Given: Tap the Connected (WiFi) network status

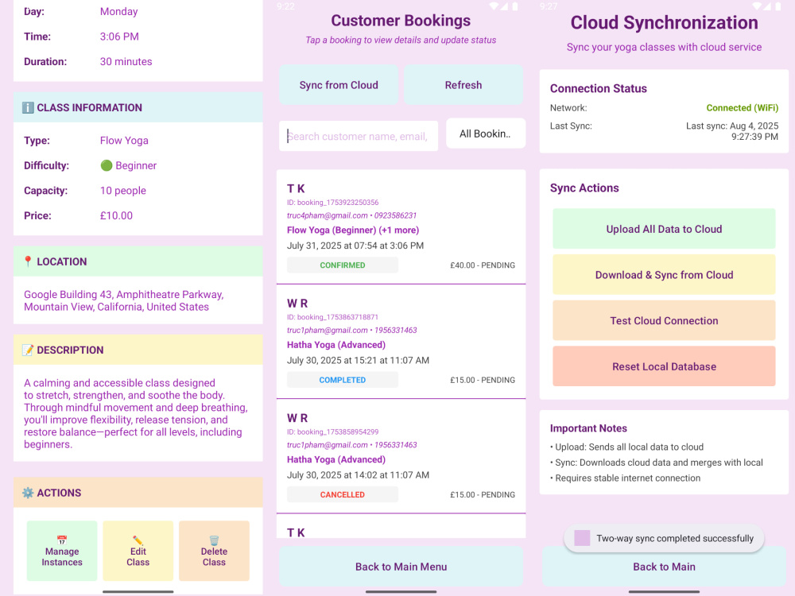Looking at the screenshot, I should point(743,108).
